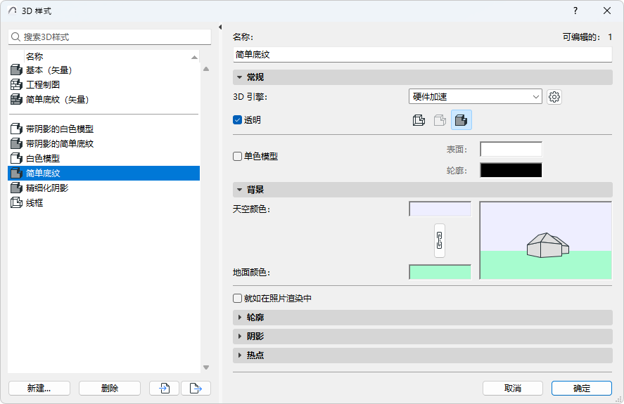Select 白色模型 style
The image size is (624, 404).
pos(103,158)
